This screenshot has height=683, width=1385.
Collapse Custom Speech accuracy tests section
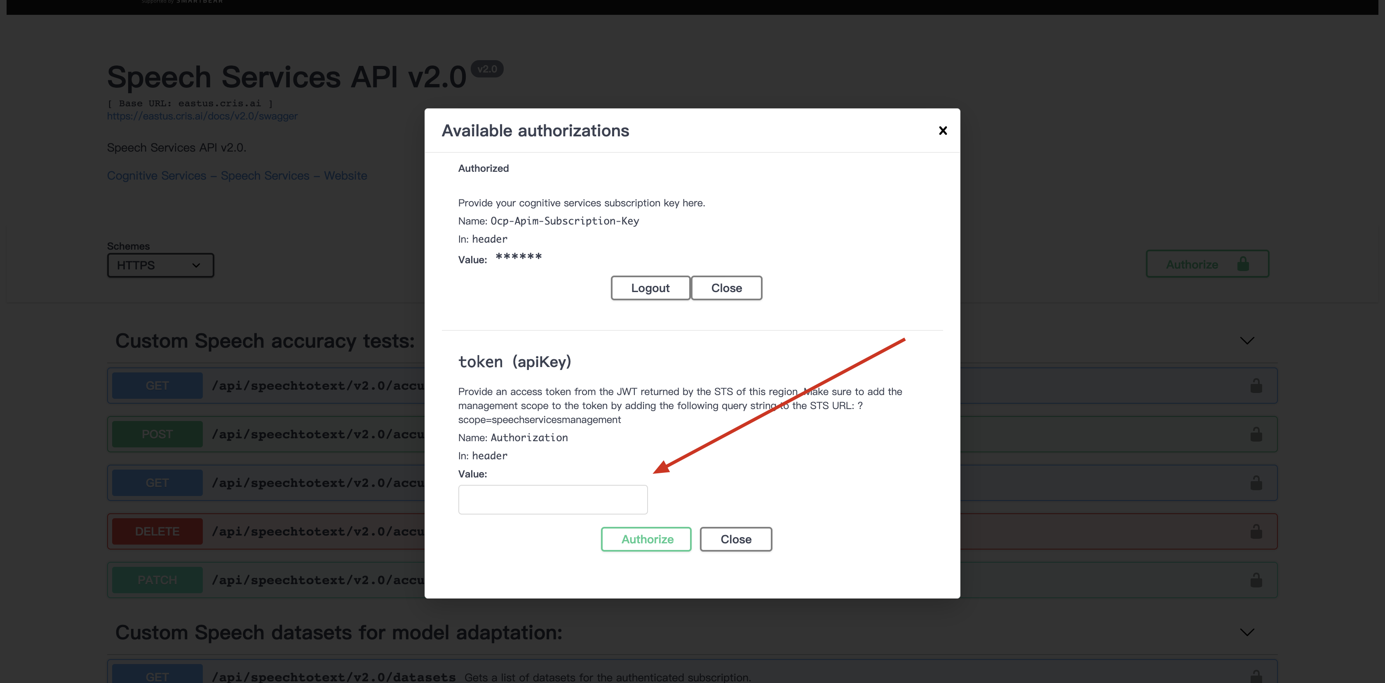[x=1247, y=341]
